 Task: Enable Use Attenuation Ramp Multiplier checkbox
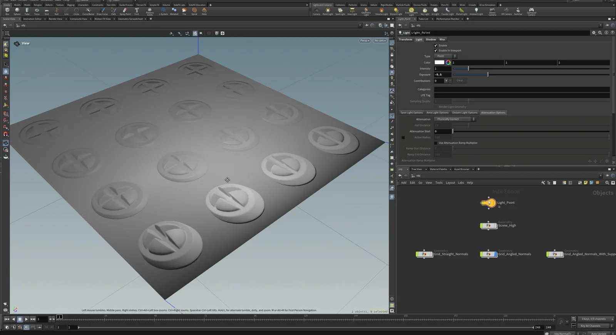coord(436,143)
